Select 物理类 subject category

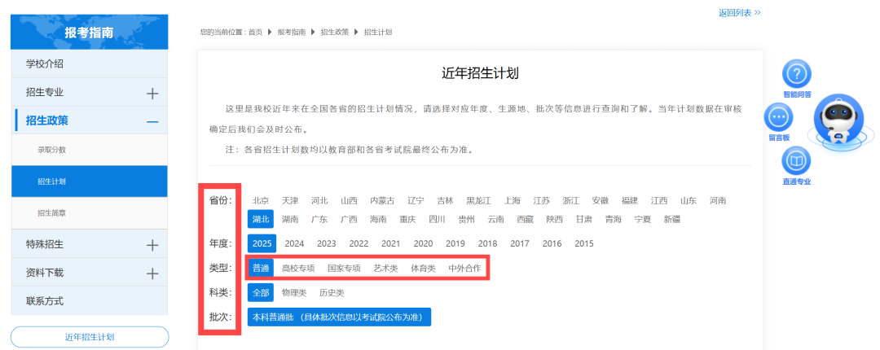coord(293,292)
